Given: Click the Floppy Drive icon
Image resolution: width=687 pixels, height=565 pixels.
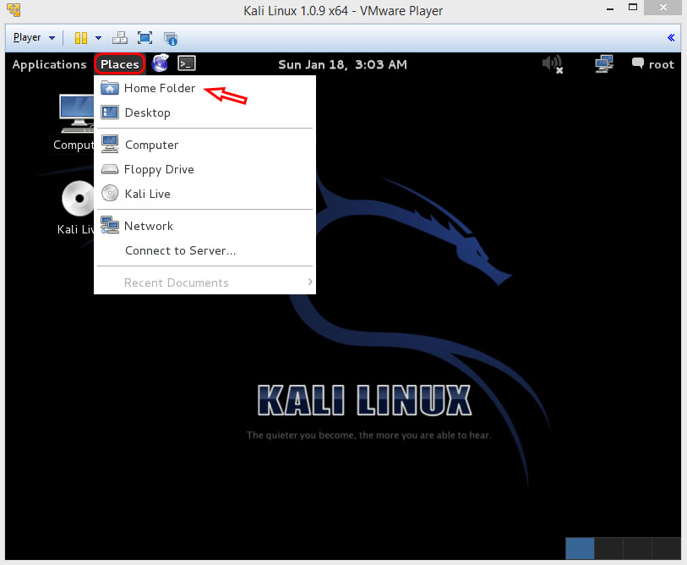Looking at the screenshot, I should (110, 169).
